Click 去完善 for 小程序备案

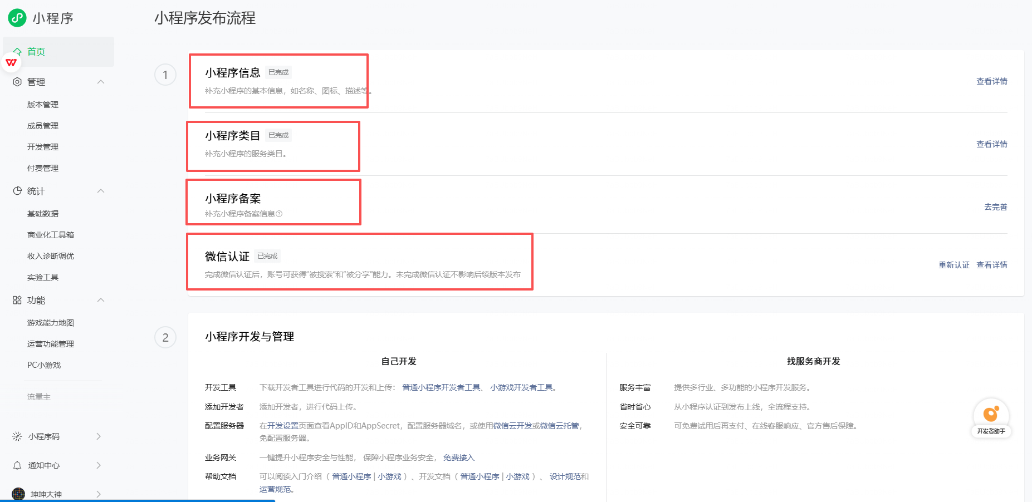click(x=996, y=206)
